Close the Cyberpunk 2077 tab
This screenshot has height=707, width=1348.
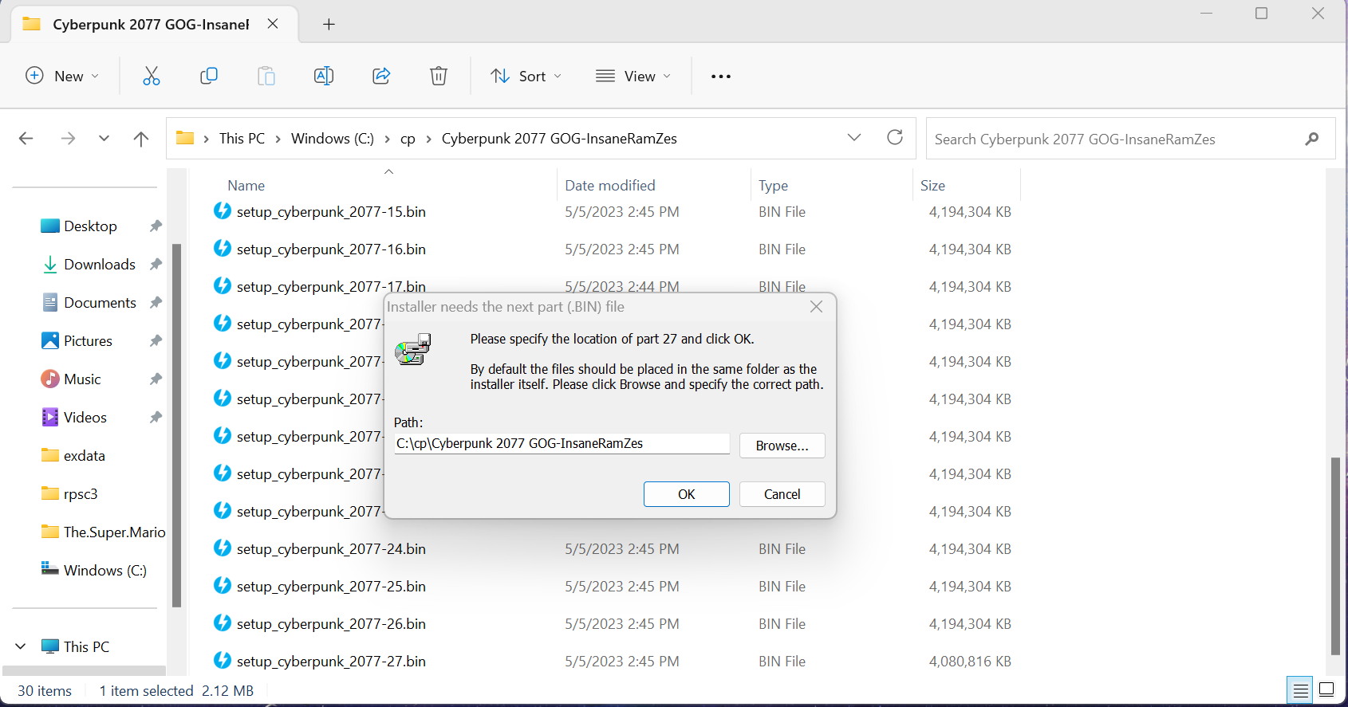273,24
